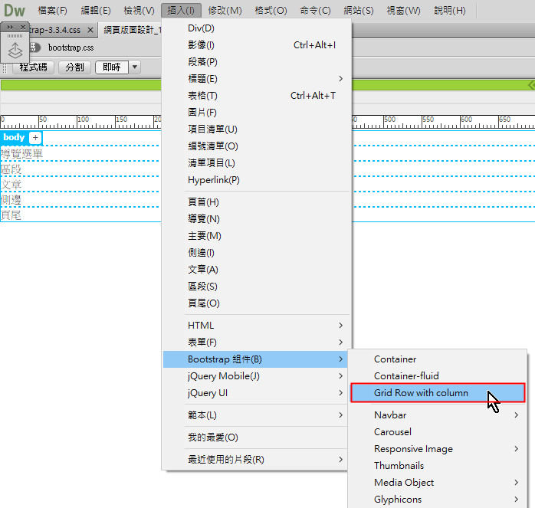Select Thumbnails in Bootstrap submenu

point(438,466)
